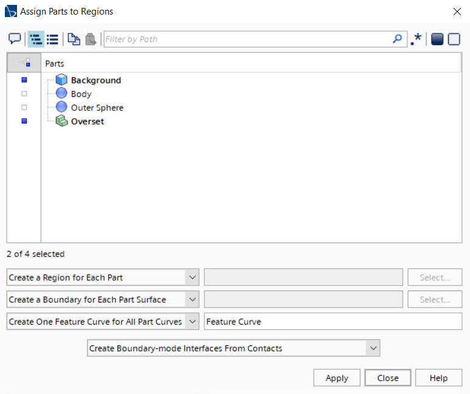Select the Overset part in tree
Image resolution: width=470 pixels, height=394 pixels.
87,121
